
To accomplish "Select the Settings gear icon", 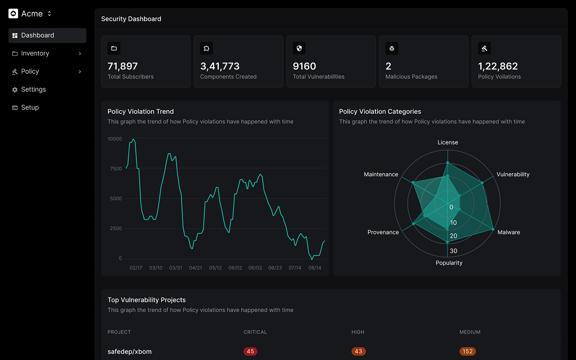I will tap(15, 89).
